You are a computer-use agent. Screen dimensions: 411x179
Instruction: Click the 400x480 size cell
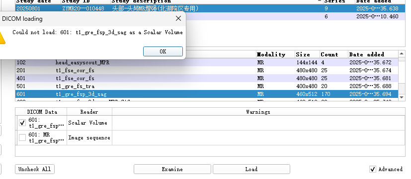pyautogui.click(x=307, y=86)
